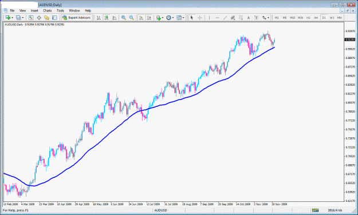Click the current price label on axis
Viewport: 358px width, 215px height.
tap(349, 39)
